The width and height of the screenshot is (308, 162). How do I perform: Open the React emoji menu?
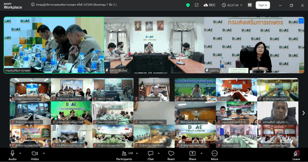(x=171, y=155)
